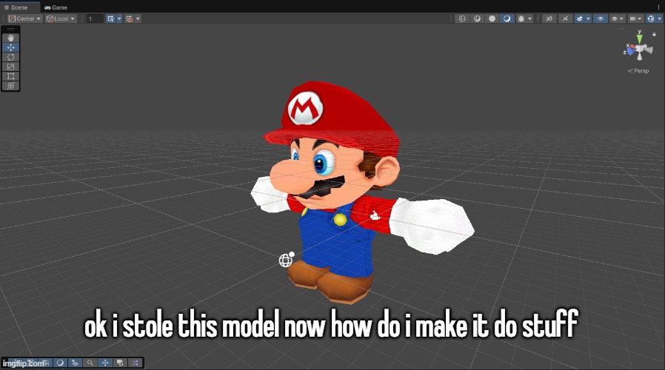Click the purple shuffle overlay icon

135,363
